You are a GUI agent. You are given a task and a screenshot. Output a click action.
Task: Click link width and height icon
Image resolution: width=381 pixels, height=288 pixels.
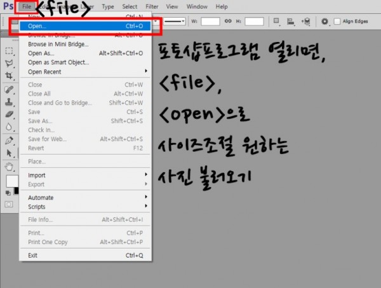click(228, 21)
